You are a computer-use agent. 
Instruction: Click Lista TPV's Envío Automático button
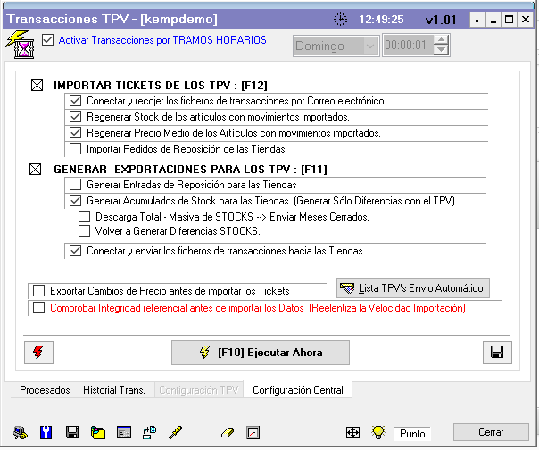(x=413, y=287)
